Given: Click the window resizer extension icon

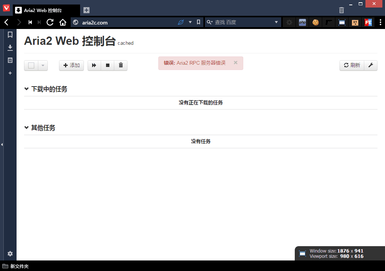Looking at the screenshot, I should [342, 22].
